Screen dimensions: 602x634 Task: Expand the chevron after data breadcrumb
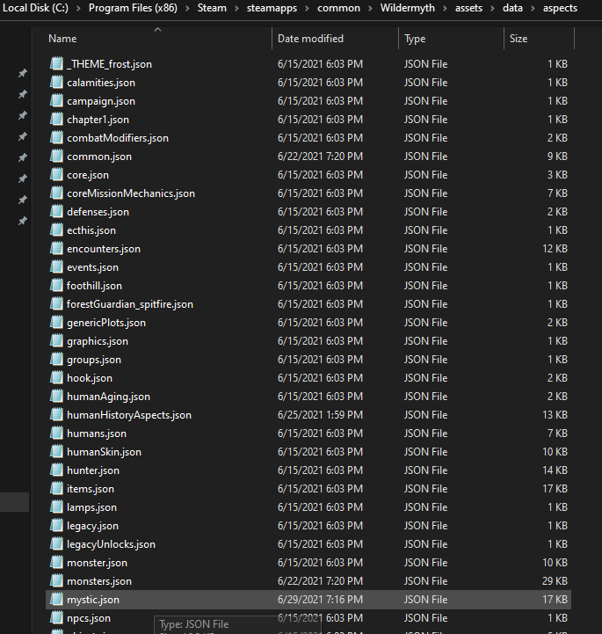coord(533,9)
